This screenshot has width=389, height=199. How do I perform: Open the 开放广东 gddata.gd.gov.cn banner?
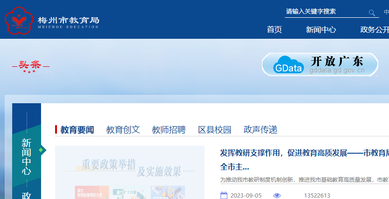(x=320, y=64)
